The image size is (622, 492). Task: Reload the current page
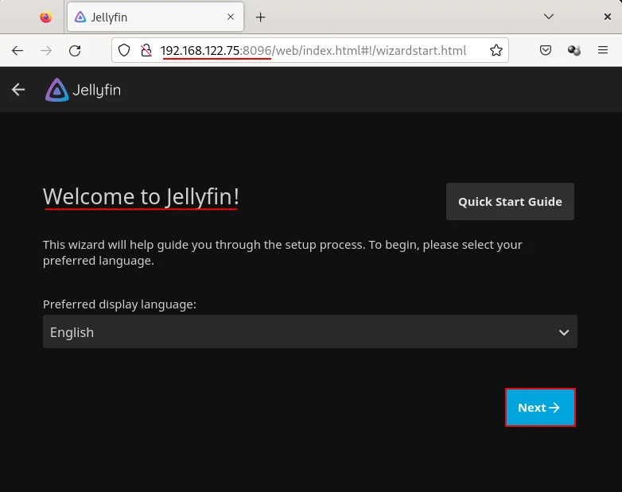coord(75,50)
